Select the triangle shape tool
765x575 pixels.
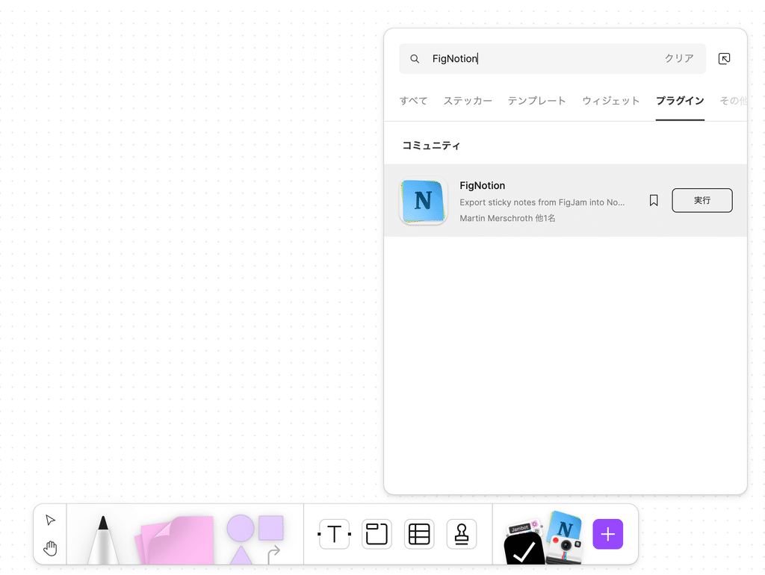(x=241, y=556)
